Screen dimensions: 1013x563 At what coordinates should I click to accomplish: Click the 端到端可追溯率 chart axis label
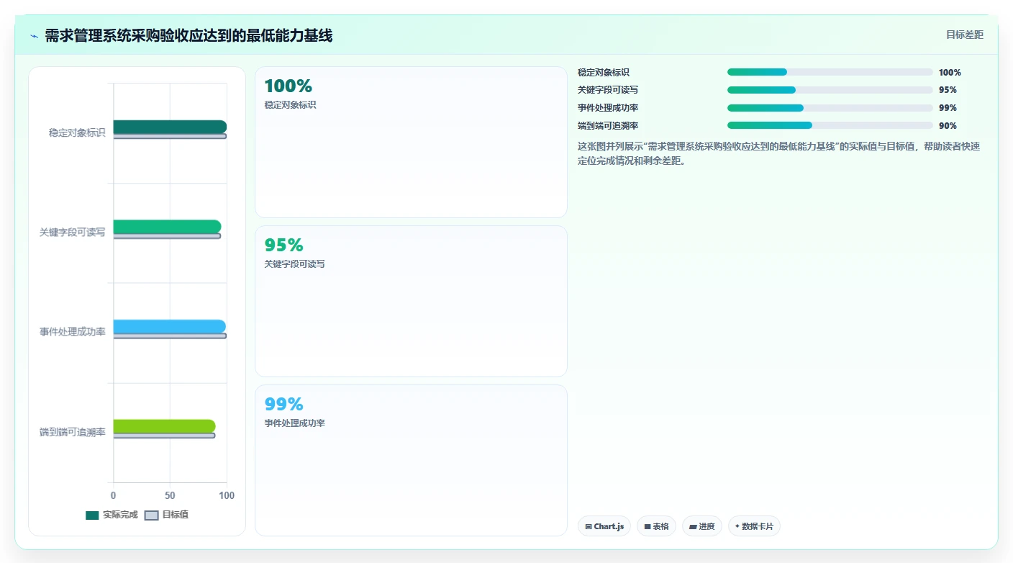(72, 432)
